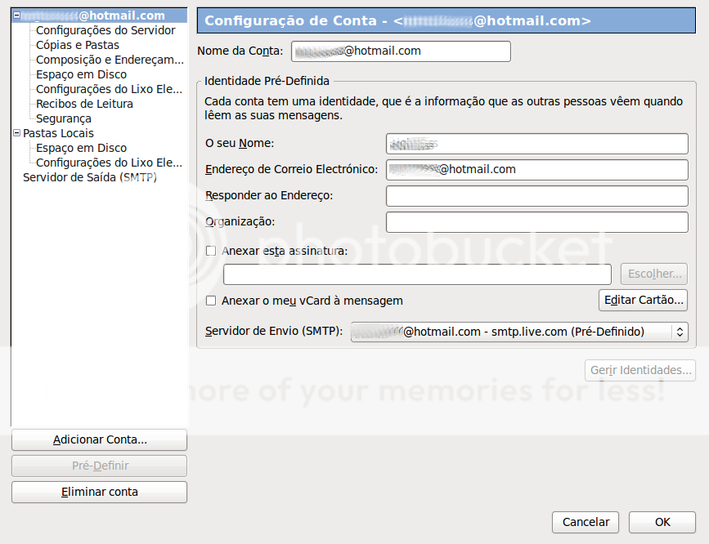
Task: Click the Nome da Conta field
Action: [x=401, y=51]
